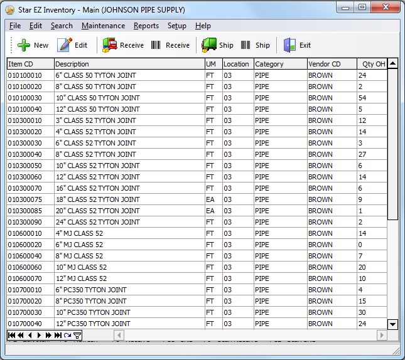This screenshot has height=360, width=405.
Task: Click horizontal scrollbar left arrow
Action: click(x=119, y=335)
